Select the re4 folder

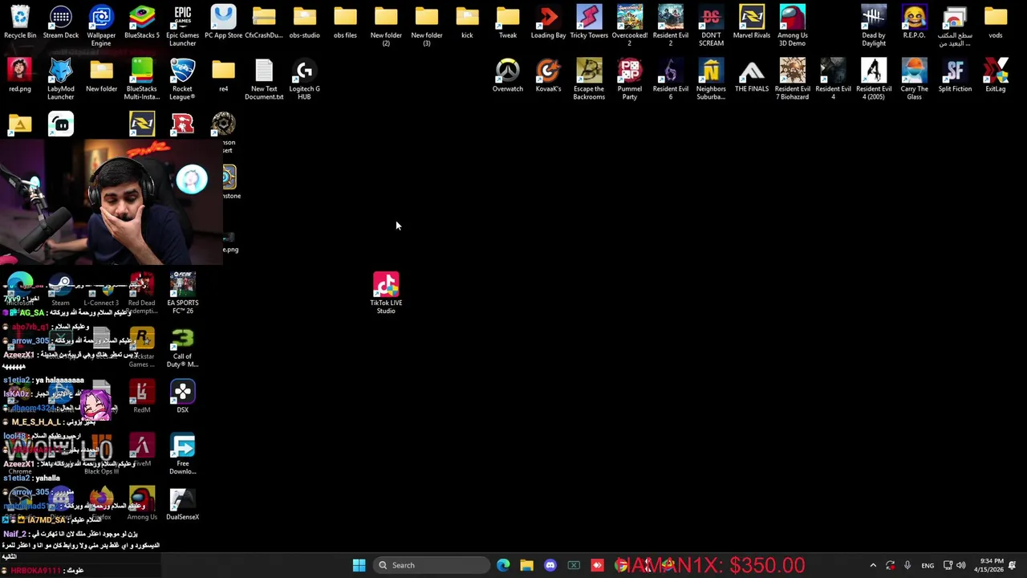(224, 75)
